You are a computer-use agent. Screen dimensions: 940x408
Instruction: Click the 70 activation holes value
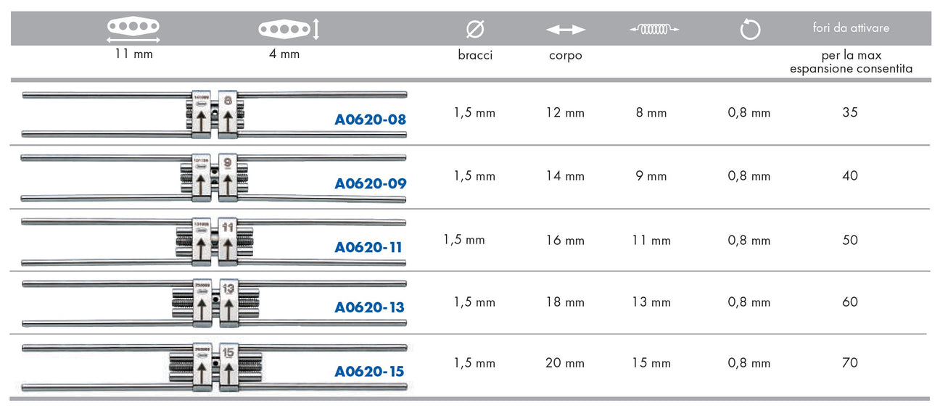[x=850, y=362]
